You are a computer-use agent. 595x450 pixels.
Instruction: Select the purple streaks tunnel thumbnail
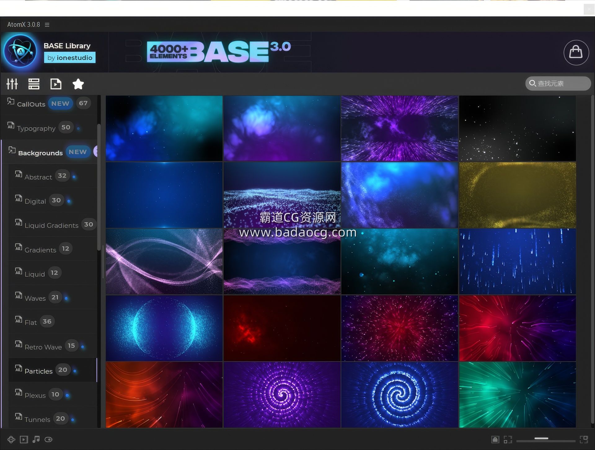[x=399, y=128]
